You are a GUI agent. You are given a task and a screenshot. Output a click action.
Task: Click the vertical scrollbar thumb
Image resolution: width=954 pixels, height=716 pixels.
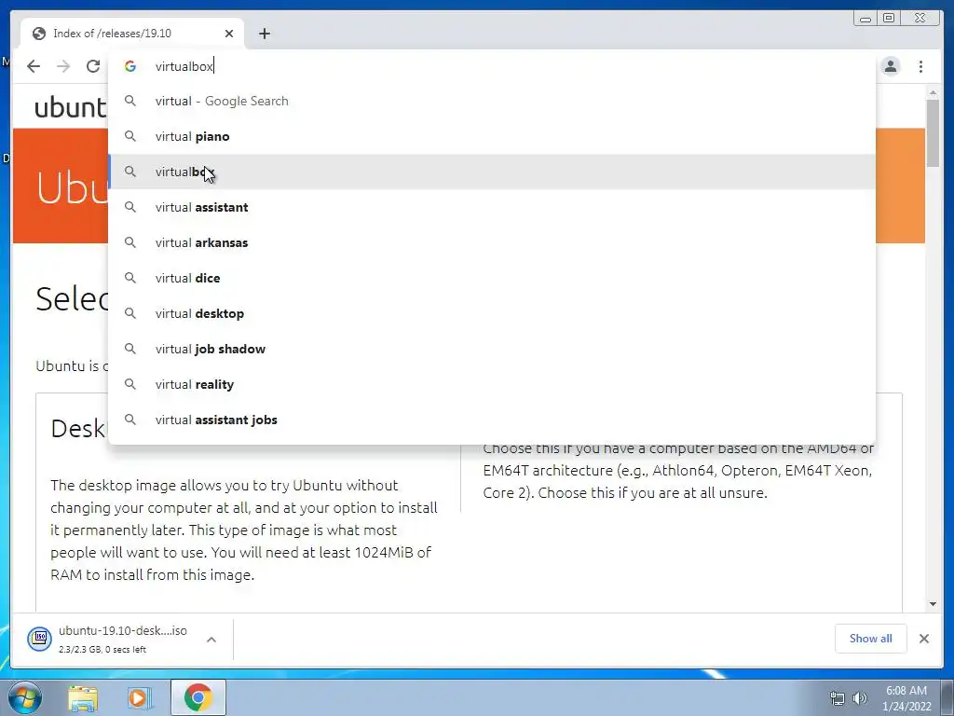[933, 132]
